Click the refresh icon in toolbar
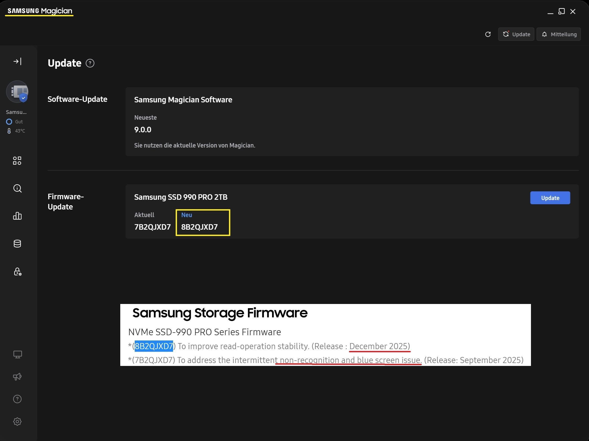Image resolution: width=589 pixels, height=441 pixels. (x=488, y=34)
